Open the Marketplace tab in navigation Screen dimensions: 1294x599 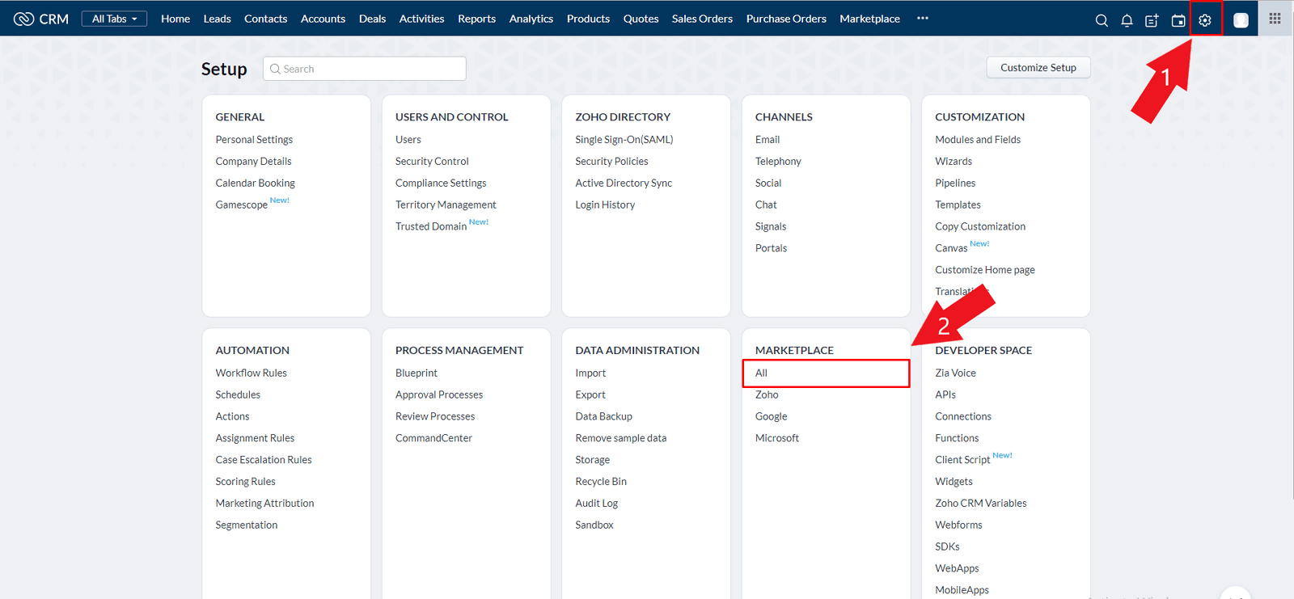click(869, 19)
